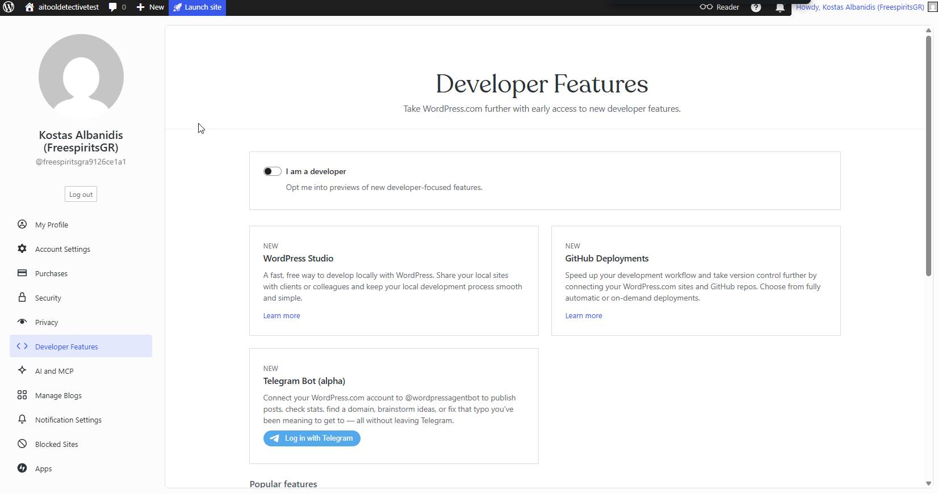Click the Purchases credit card icon
The image size is (938, 494).
point(22,273)
